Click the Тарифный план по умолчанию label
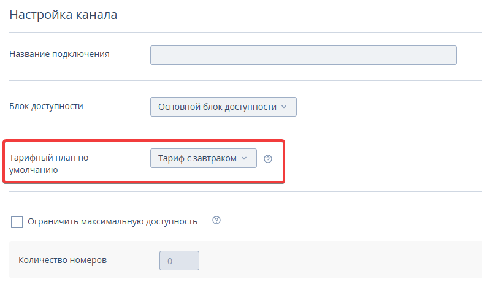Viewport: 482px width, 287px height. [49, 164]
